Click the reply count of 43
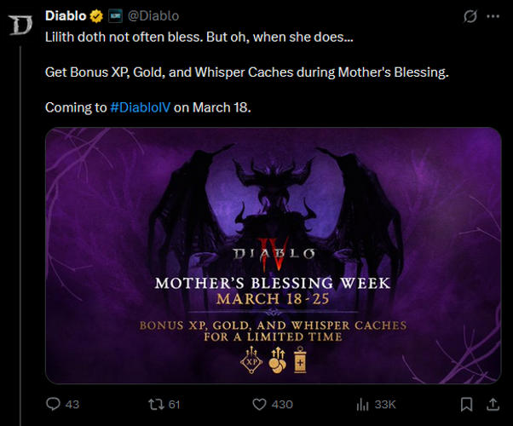Image resolution: width=513 pixels, height=426 pixels. coord(72,404)
